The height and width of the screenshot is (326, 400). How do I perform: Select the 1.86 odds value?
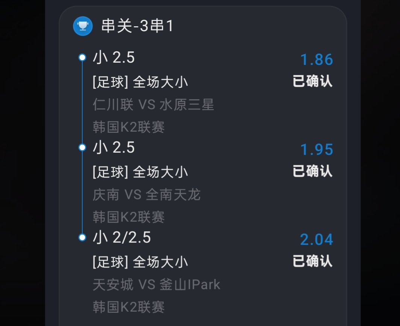coord(317,60)
